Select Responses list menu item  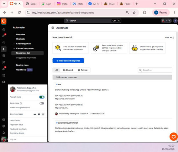(27, 53)
